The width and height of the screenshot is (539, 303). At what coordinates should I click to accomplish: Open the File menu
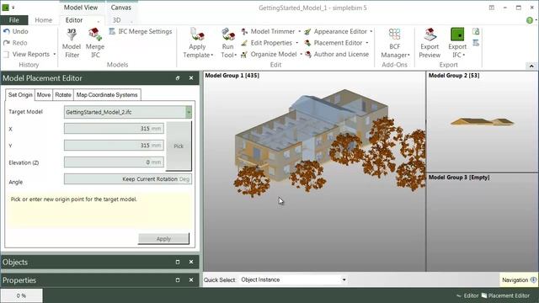coord(14,20)
